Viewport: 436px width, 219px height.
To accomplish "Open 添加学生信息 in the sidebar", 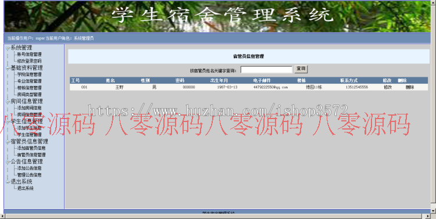I will pos(29,128).
